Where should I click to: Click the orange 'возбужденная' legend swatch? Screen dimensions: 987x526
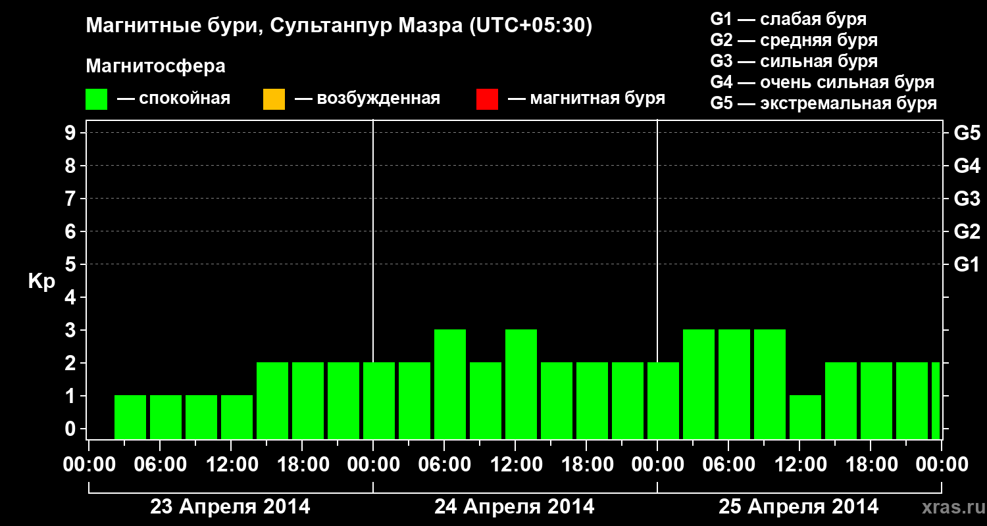pyautogui.click(x=274, y=99)
